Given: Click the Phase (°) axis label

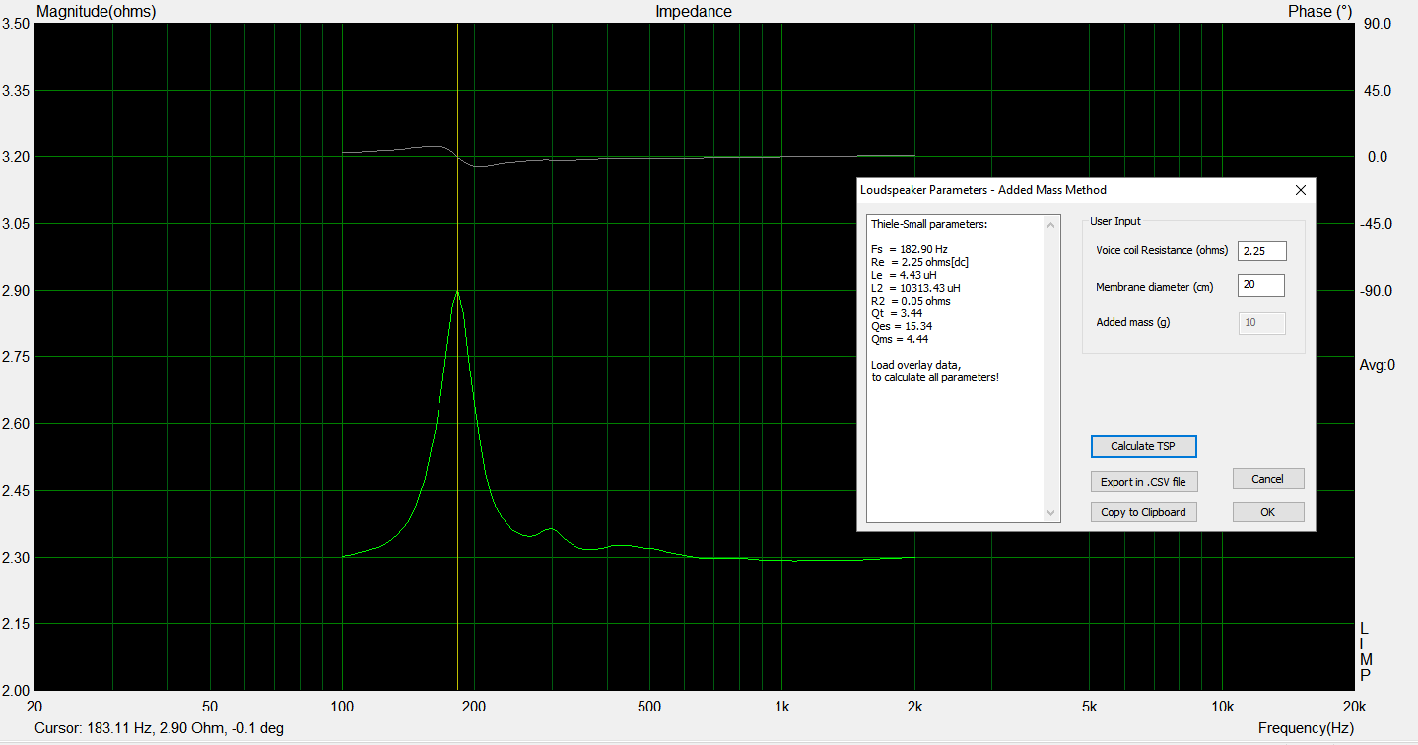Looking at the screenshot, I should [x=1320, y=12].
